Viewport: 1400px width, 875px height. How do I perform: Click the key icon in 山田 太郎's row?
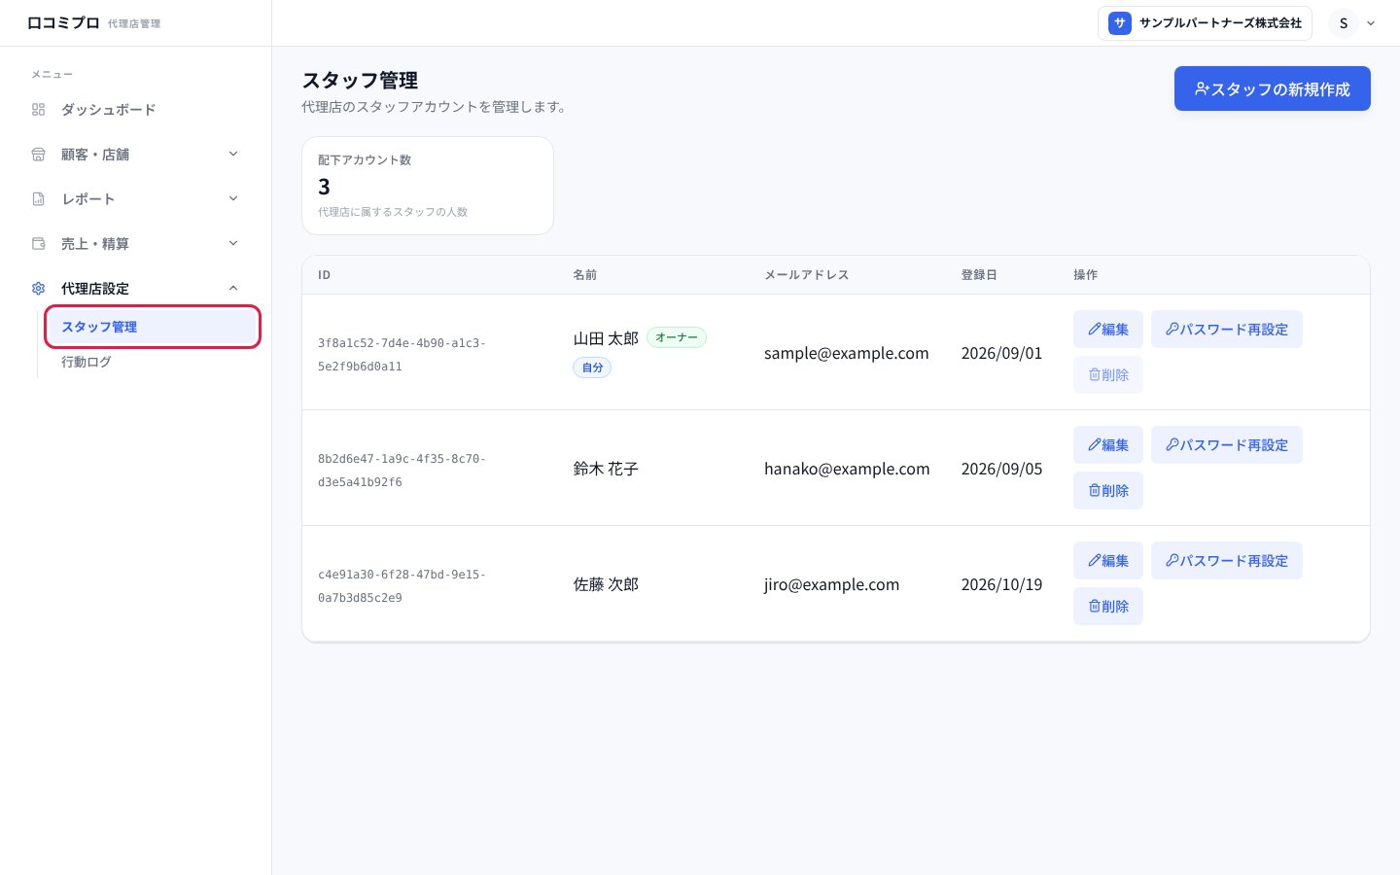click(x=1172, y=330)
